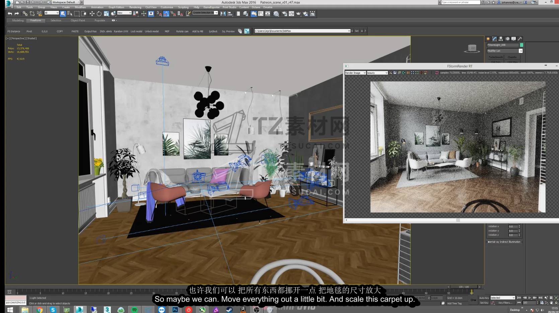
Task: Toggle the 3D Snaps button
Action: click(159, 14)
